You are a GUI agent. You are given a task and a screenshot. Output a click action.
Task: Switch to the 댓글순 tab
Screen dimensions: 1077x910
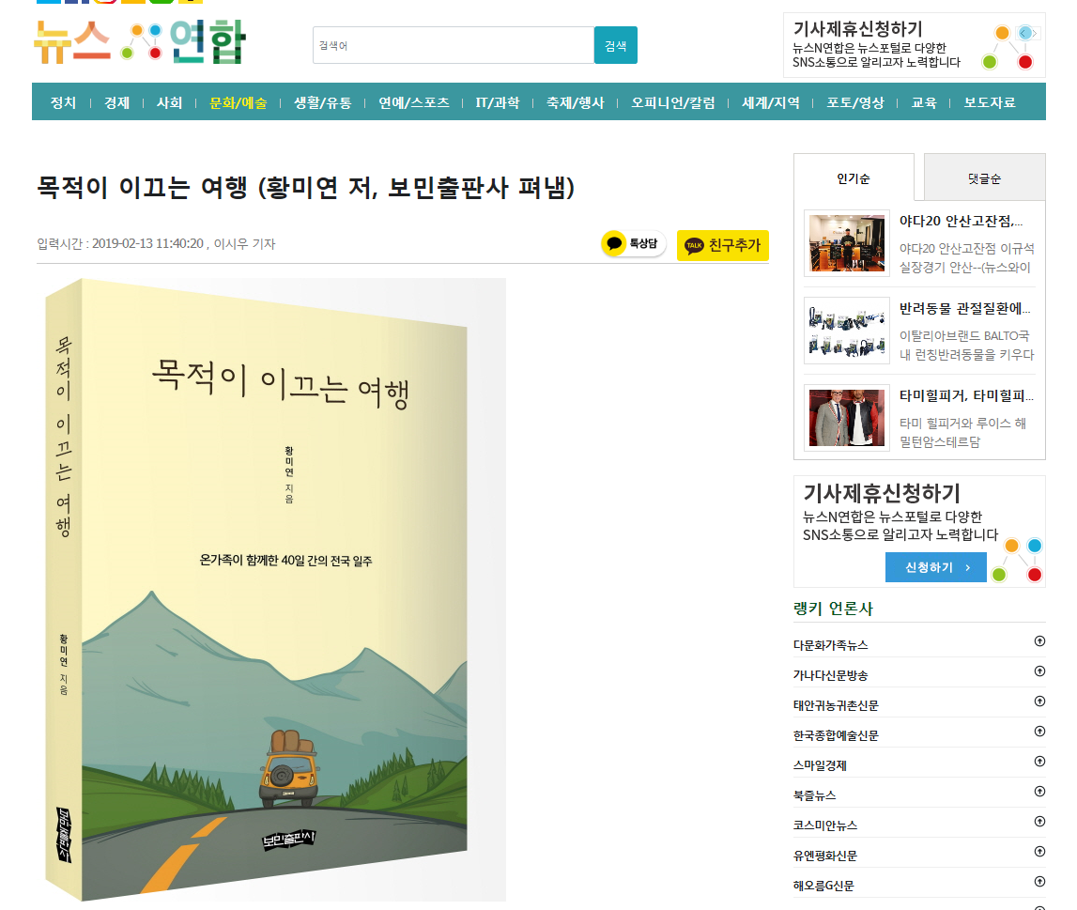tap(984, 177)
